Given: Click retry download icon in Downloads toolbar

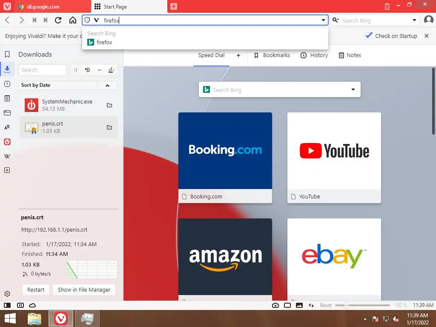Looking at the screenshot, I should (x=88, y=70).
